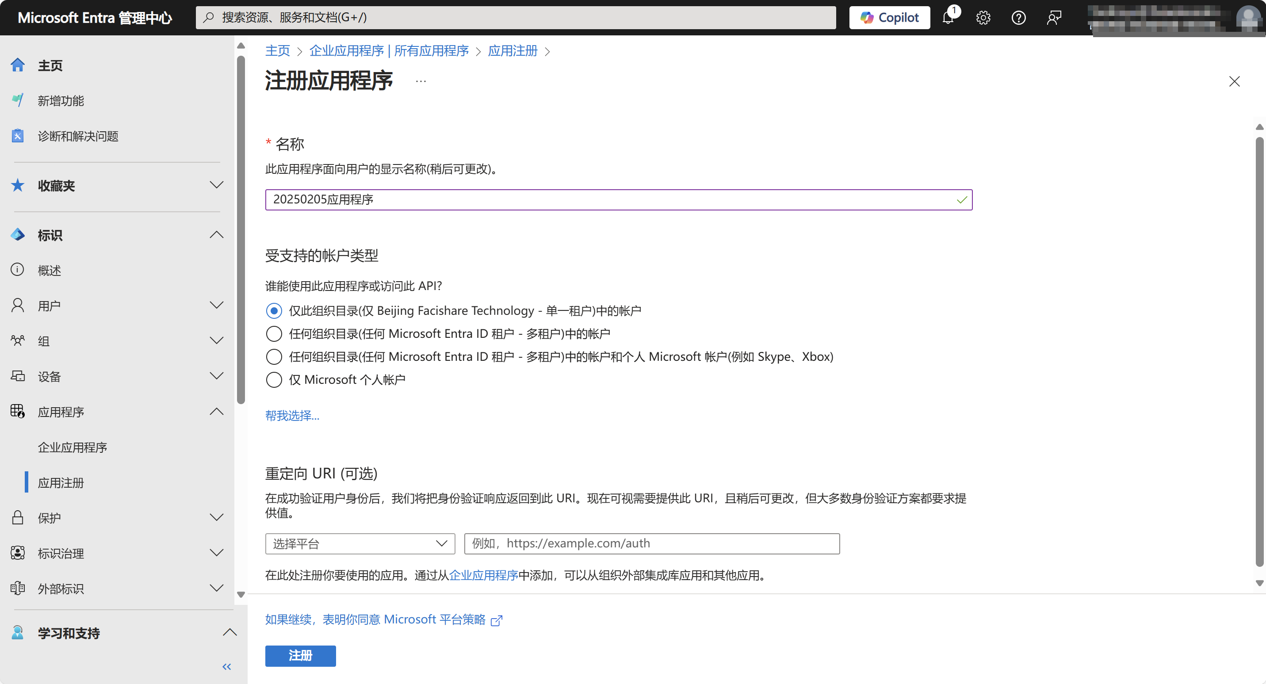1266x684 pixels.
Task: Click 主页 breadcrumb link
Action: pos(278,50)
